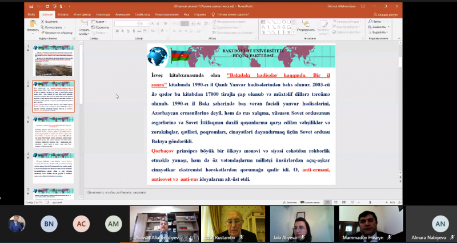This screenshot has width=457, height=243.
Task: Click the increase font size icon
Action: click(x=152, y=23)
